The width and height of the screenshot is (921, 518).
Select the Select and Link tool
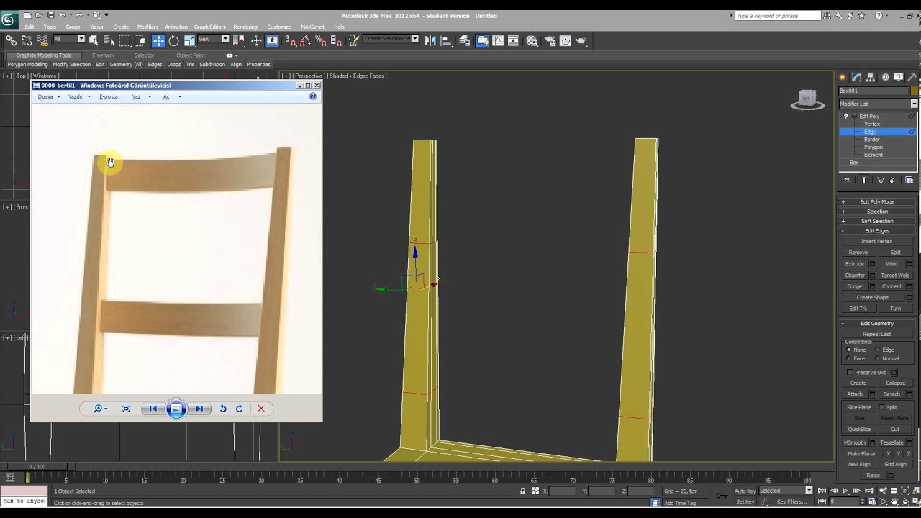tap(11, 40)
